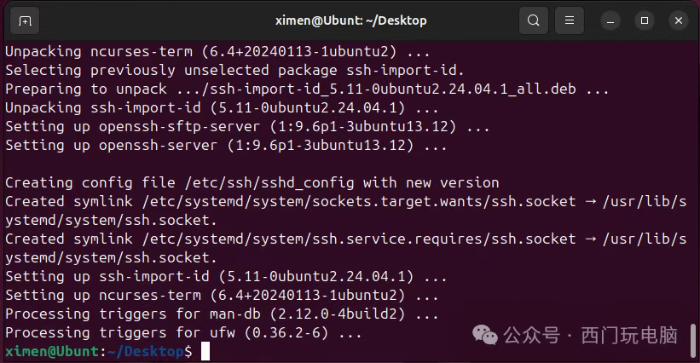Viewport: 700px width, 363px height.
Task: Click the green ximen@Ubunt prompt text
Action: (52, 351)
